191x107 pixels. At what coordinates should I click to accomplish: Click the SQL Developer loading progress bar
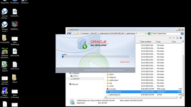click(x=95, y=56)
